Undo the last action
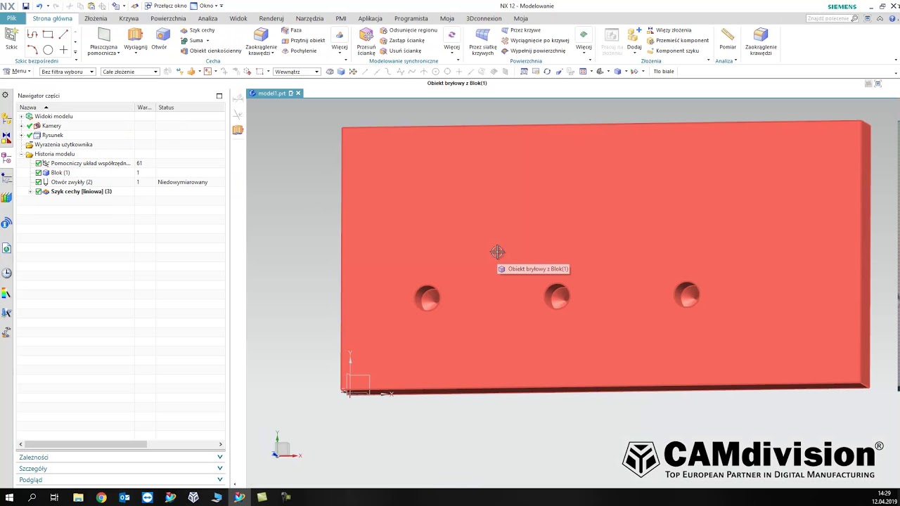The height and width of the screenshot is (506, 900). coord(39,6)
